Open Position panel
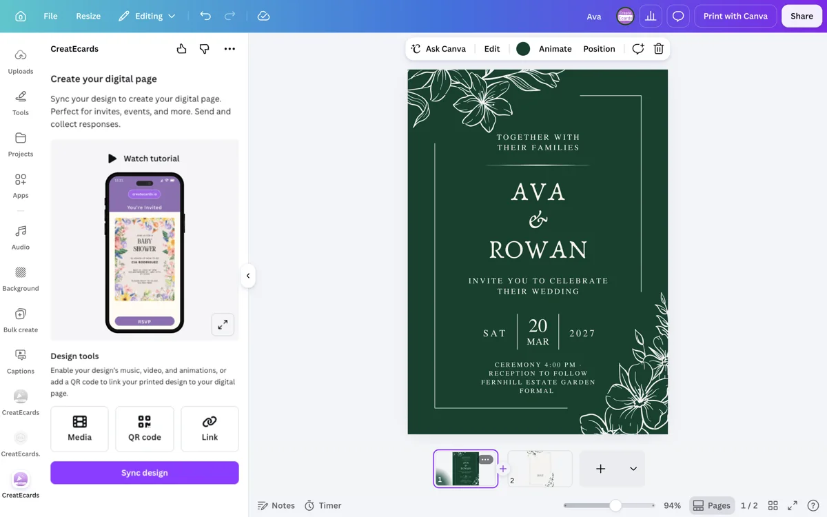The width and height of the screenshot is (827, 517). [x=599, y=48]
